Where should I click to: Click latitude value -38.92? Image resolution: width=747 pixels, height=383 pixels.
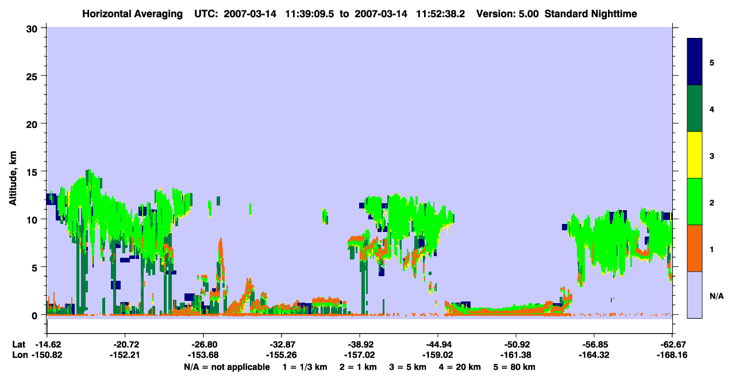point(359,345)
